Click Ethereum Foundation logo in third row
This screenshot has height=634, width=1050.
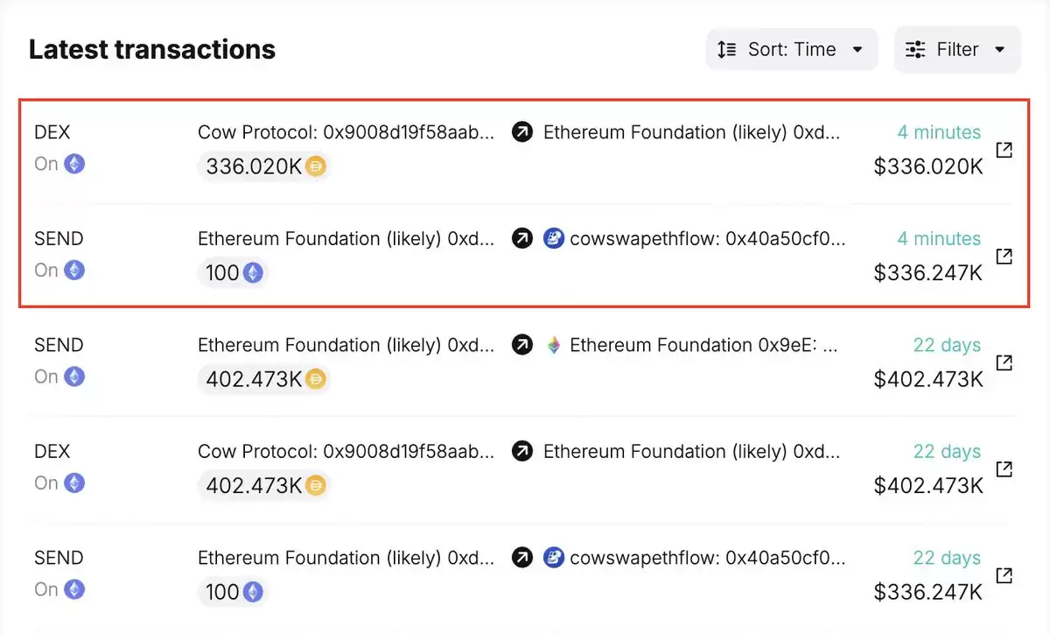pos(553,345)
